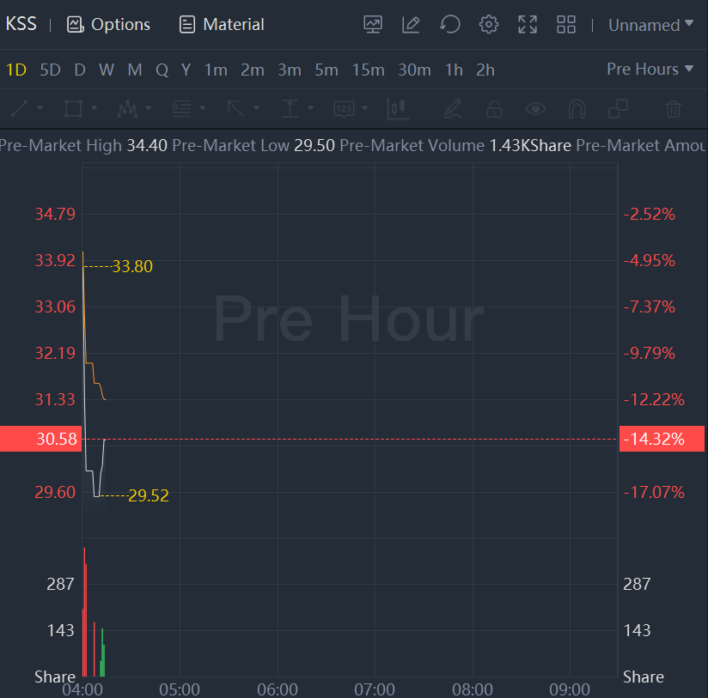Click the 30.58 current price marker
Image resolution: width=708 pixels, height=698 pixels.
[40, 439]
